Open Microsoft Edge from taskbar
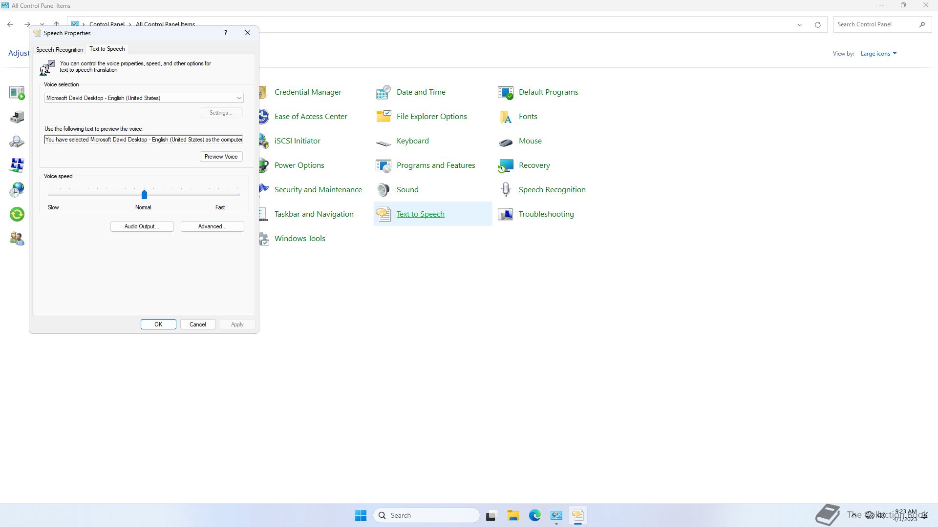Viewport: 938px width, 527px height. click(534, 515)
